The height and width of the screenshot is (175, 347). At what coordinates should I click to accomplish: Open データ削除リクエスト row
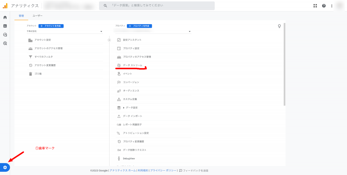(153, 150)
